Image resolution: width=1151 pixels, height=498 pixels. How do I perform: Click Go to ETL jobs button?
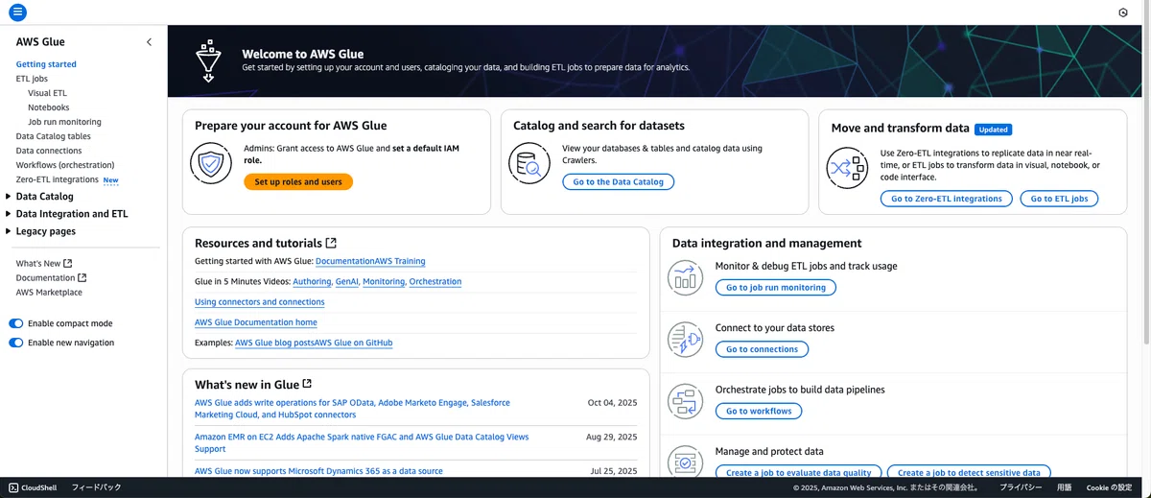pos(1059,199)
